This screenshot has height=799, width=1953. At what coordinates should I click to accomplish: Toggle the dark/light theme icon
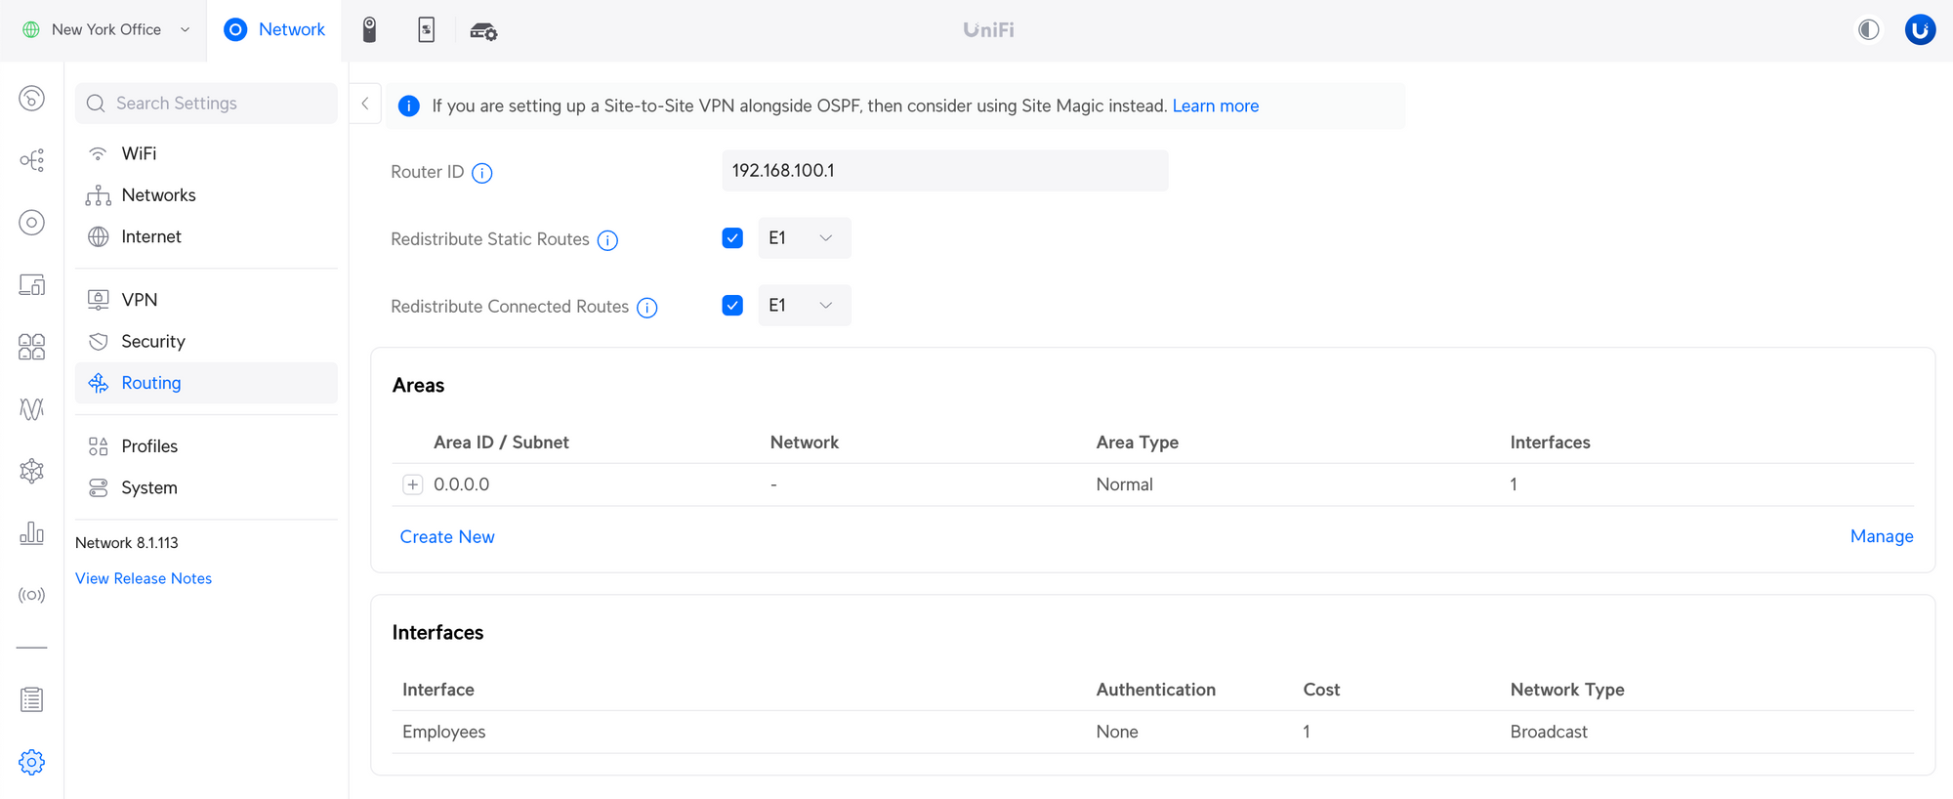pos(1868,29)
